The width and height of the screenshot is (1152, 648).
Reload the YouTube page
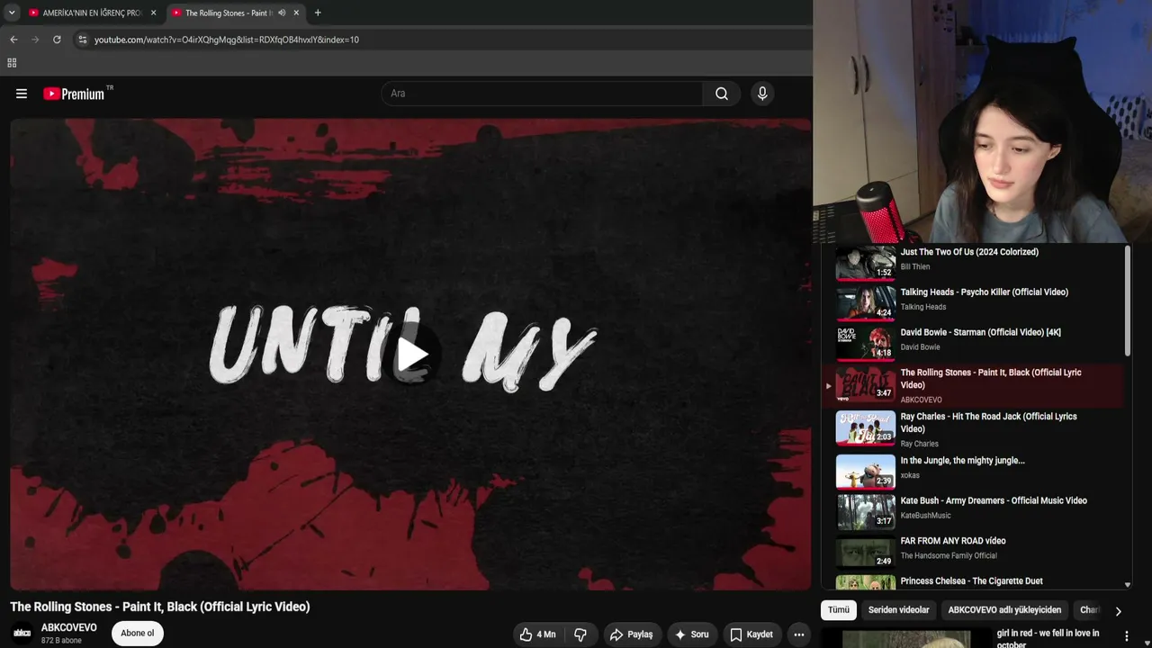pos(57,40)
